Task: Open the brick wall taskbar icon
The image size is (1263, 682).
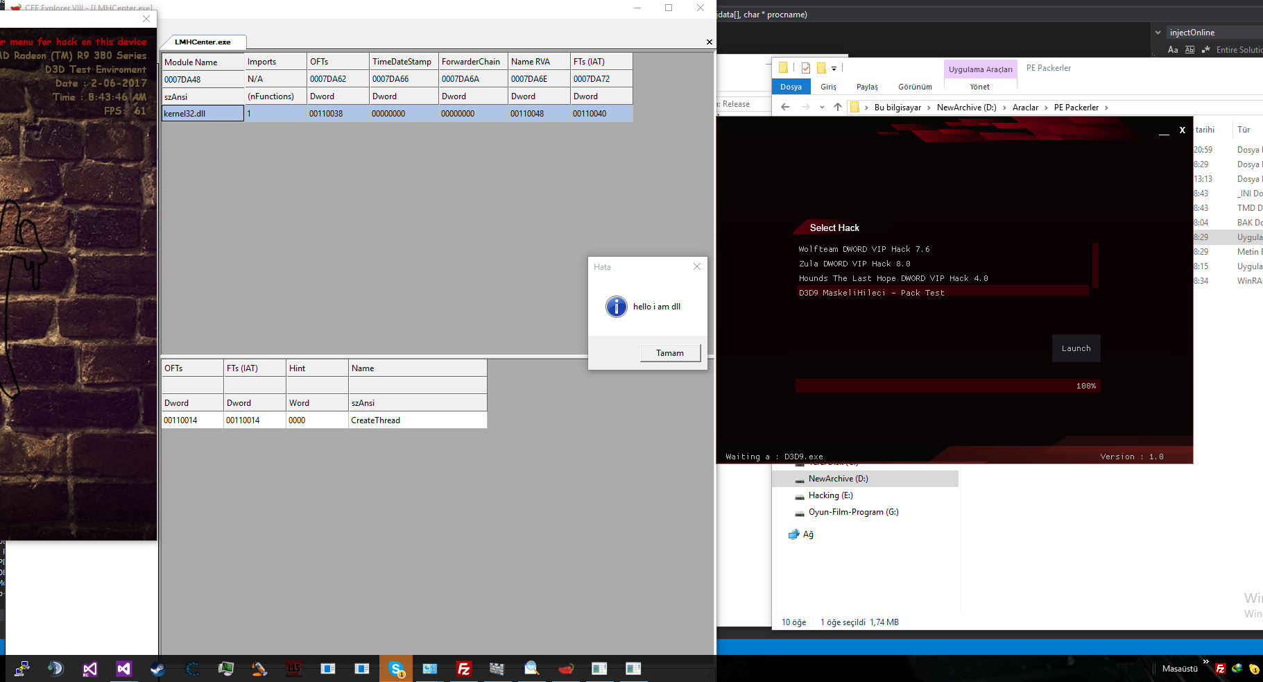Action: 497,669
